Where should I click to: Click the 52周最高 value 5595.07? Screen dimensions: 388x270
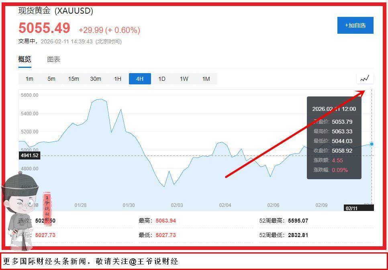298,221
